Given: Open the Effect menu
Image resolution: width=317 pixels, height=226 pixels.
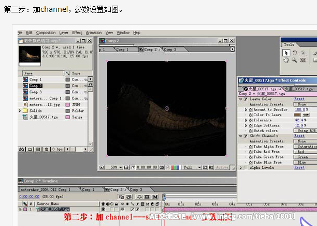Looking at the screenshot, I should pos(77,33).
